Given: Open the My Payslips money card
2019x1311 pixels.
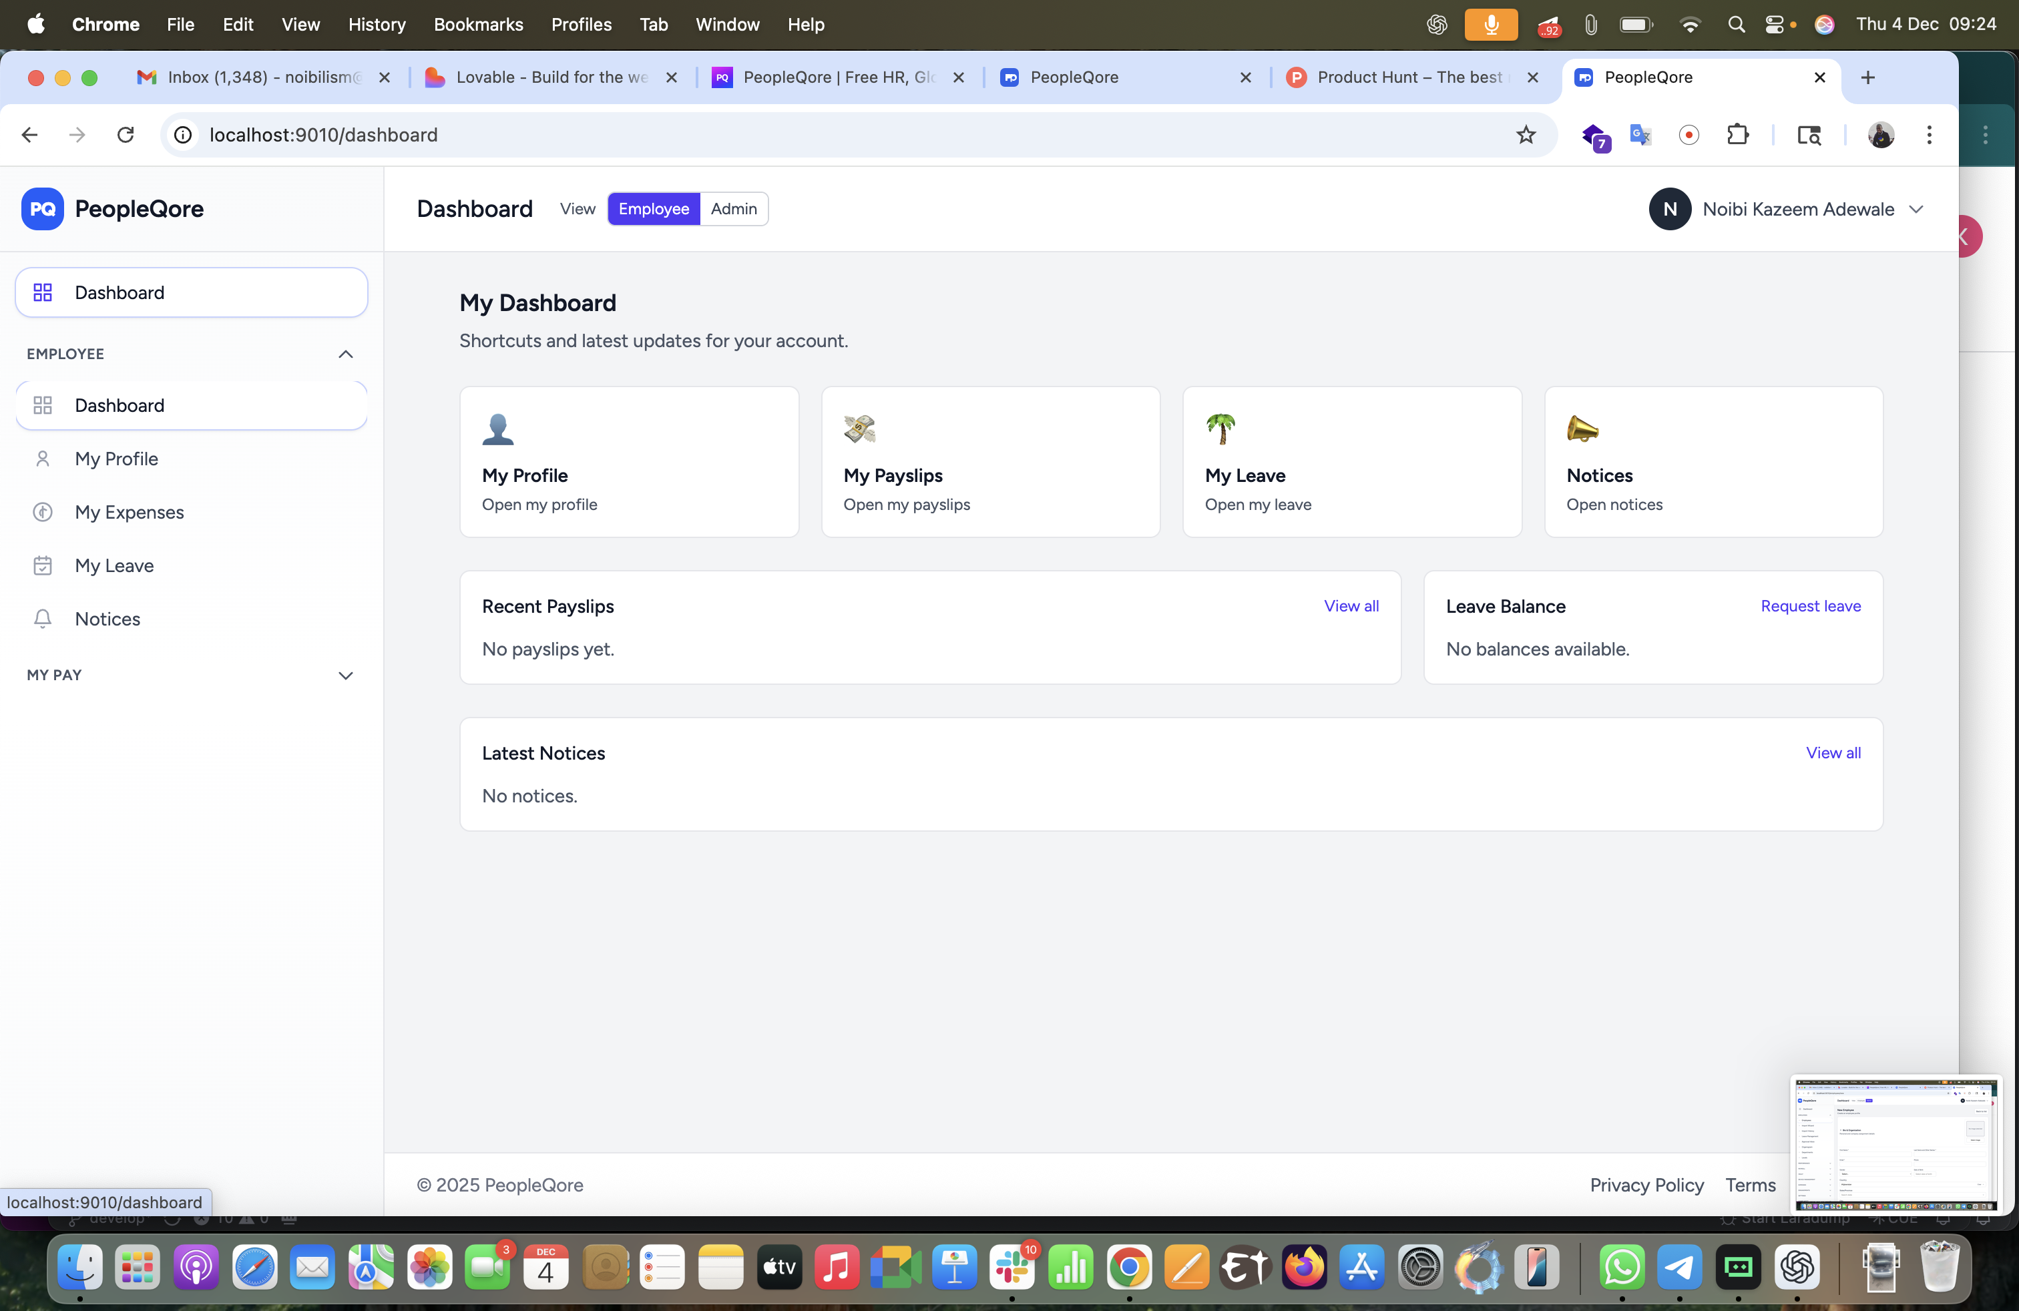Looking at the screenshot, I should 989,461.
